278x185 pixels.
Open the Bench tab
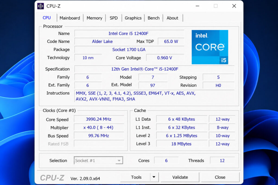coord(154,18)
